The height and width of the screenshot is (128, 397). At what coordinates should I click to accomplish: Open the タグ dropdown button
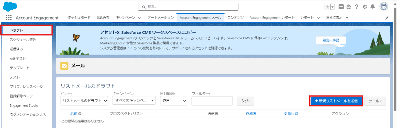245,101
